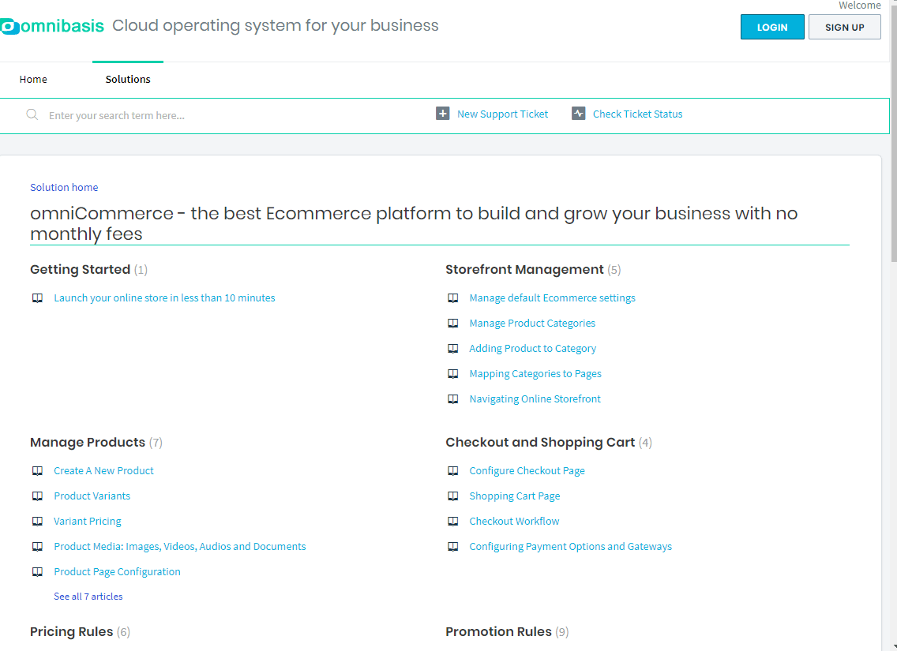Image resolution: width=897 pixels, height=651 pixels.
Task: Click book icon next to Manage Product Categories
Action: click(452, 324)
